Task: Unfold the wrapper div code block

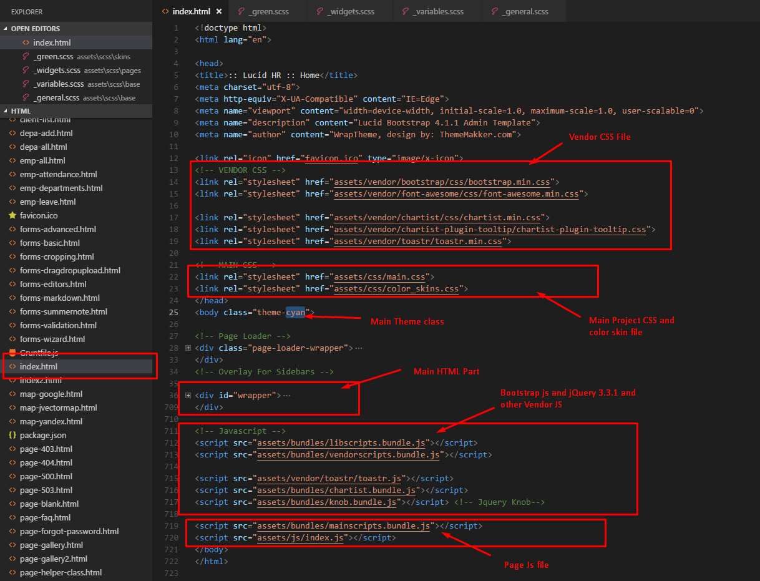Action: point(188,395)
